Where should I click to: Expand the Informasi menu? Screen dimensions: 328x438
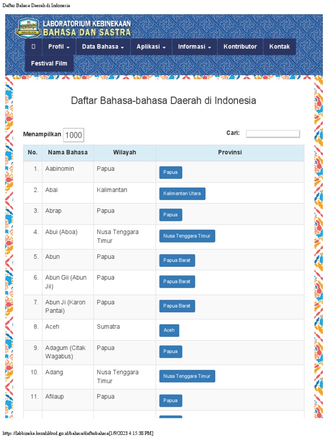coord(194,47)
